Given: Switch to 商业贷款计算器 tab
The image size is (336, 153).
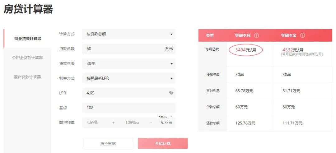Looking at the screenshot, I should (28, 39).
